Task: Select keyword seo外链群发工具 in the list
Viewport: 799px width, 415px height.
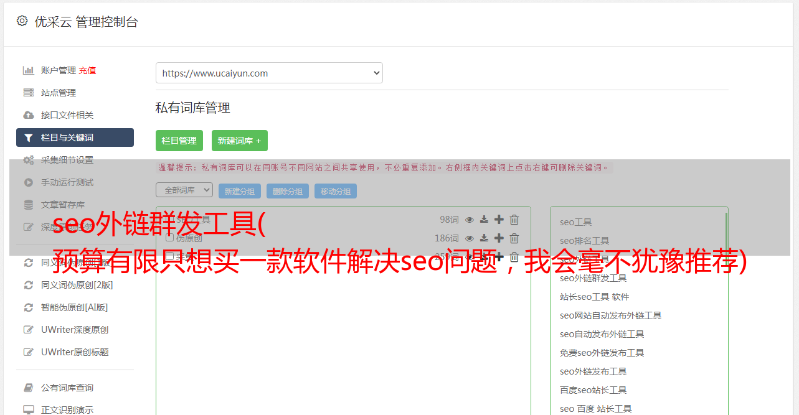Action: [593, 278]
